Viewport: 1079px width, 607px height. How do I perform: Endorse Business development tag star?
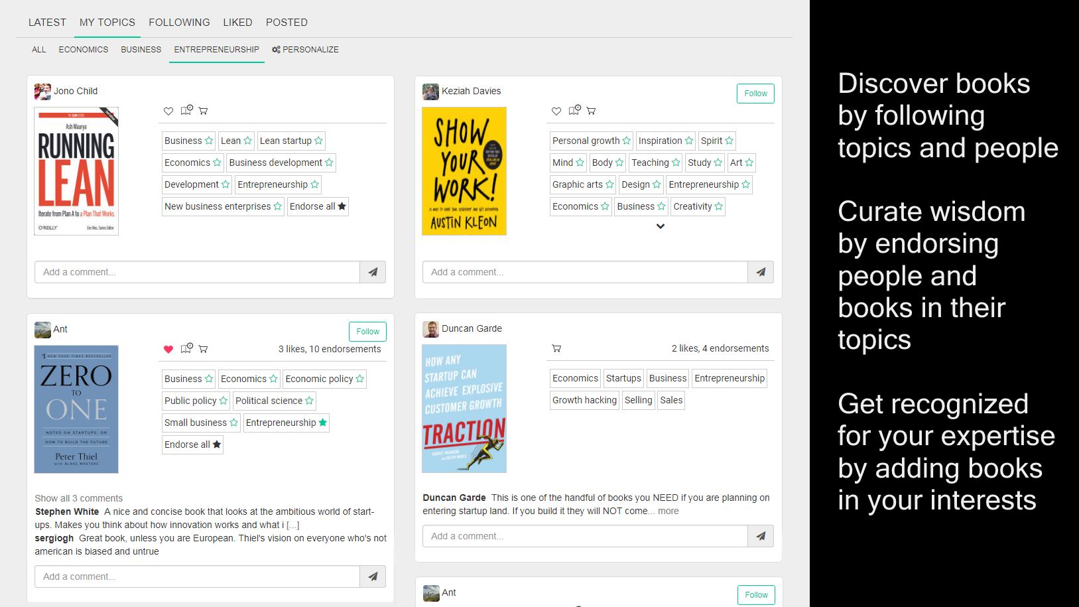329,163
